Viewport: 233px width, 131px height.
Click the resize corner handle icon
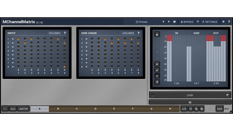pos(230,111)
